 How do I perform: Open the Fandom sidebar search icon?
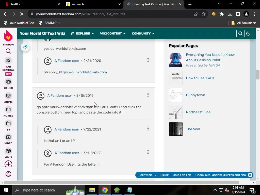[8, 51]
